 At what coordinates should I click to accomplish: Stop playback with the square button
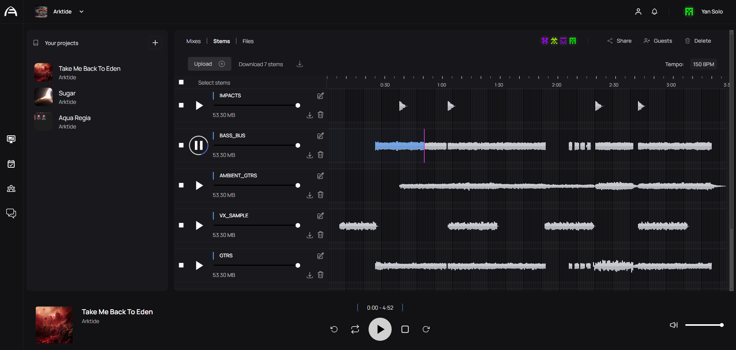(405, 329)
